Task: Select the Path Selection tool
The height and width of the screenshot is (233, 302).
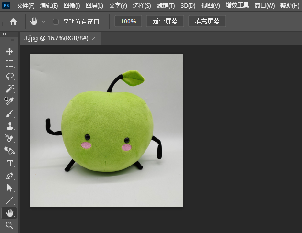Action: click(x=9, y=188)
